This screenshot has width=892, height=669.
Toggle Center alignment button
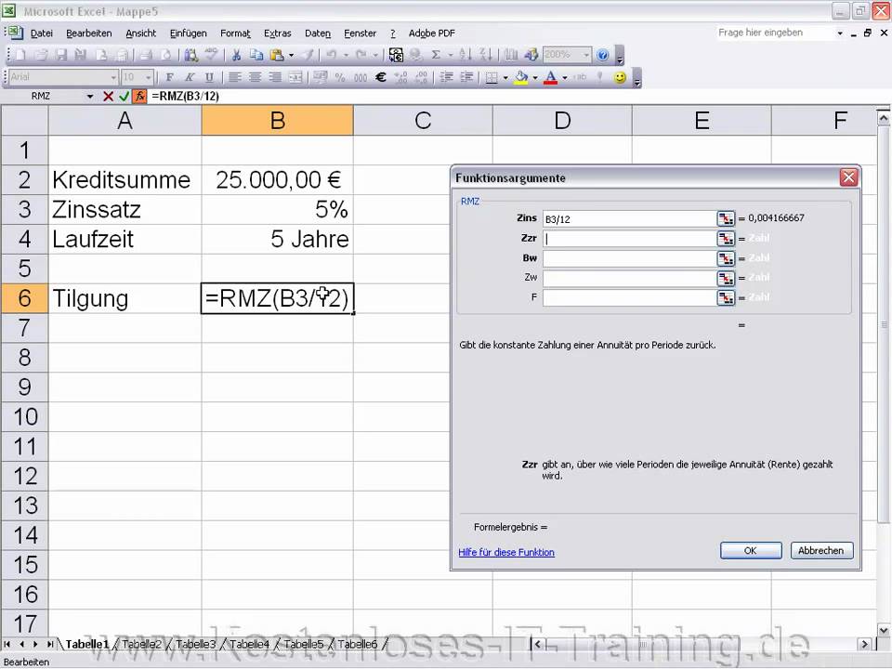(255, 77)
